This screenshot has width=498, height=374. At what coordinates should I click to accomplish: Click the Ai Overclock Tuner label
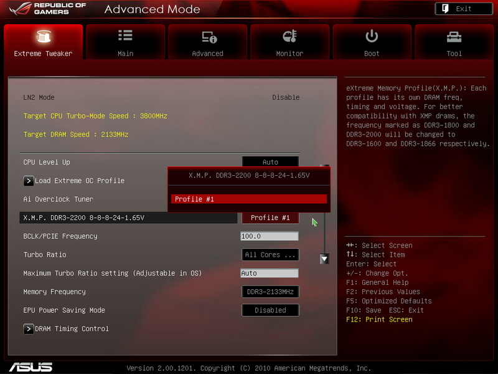[58, 199]
